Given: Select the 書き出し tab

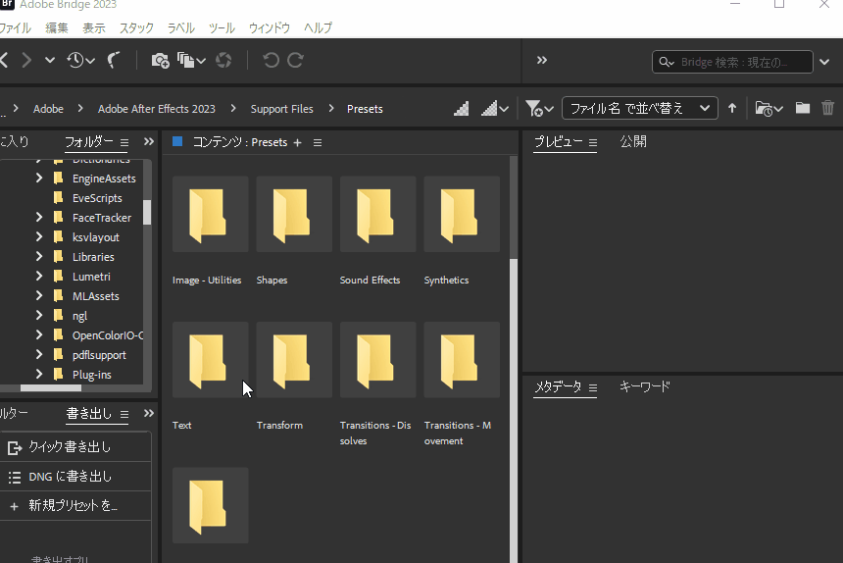Looking at the screenshot, I should tap(88, 414).
